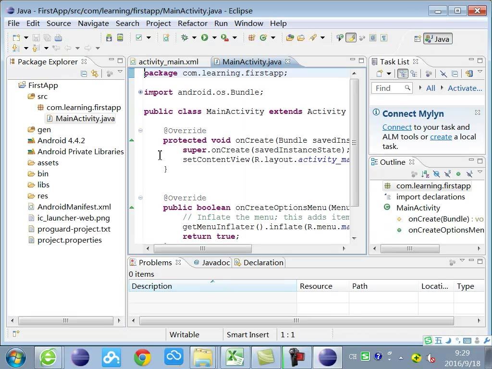Toggle Mark Occurrences highlighter in toolbar

[351, 37]
